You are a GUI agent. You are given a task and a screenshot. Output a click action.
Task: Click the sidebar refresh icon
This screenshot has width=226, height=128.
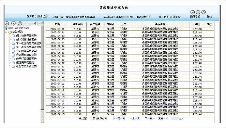click(20, 23)
